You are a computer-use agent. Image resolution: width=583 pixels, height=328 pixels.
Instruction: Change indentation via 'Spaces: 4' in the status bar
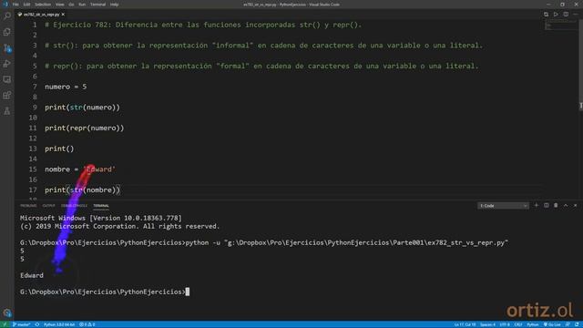pos(487,324)
